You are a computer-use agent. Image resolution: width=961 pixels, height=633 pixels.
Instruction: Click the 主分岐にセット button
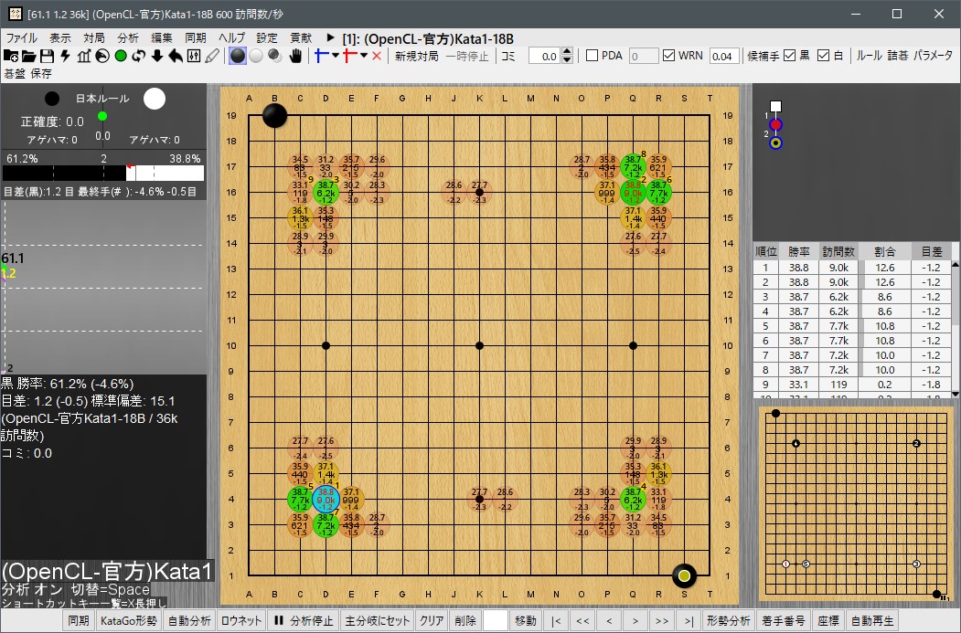[377, 620]
